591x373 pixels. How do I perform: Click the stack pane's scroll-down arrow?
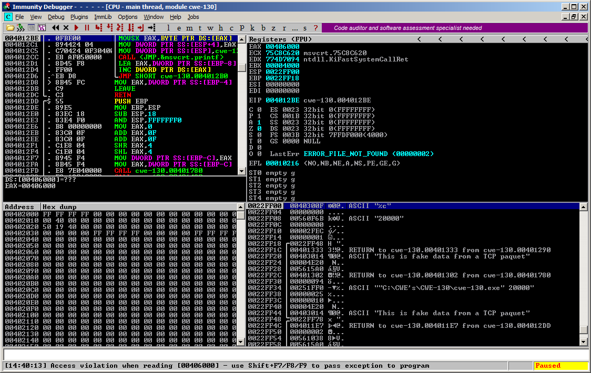point(584,342)
